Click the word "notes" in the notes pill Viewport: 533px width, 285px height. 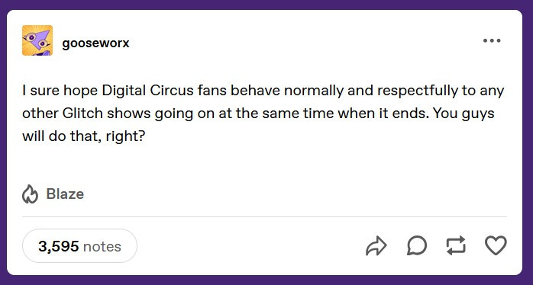pyautogui.click(x=102, y=247)
